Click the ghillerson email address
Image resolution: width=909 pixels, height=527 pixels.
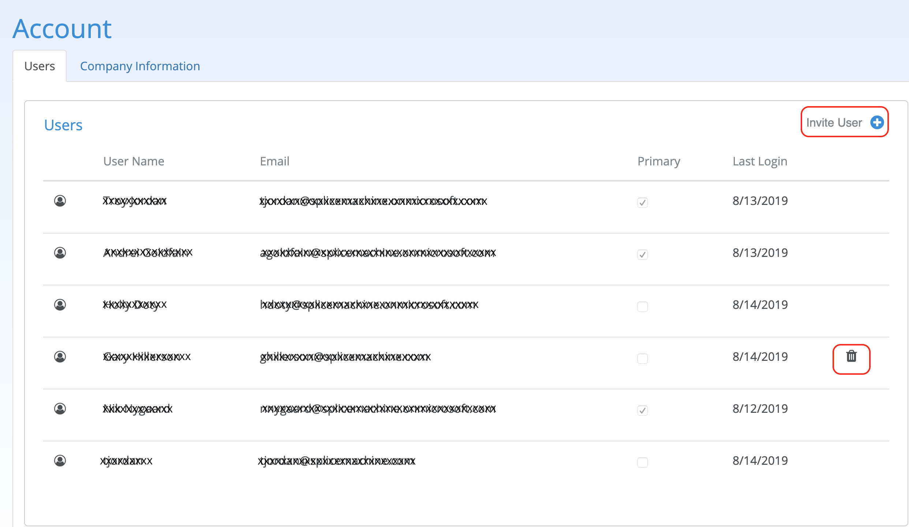[x=345, y=357]
